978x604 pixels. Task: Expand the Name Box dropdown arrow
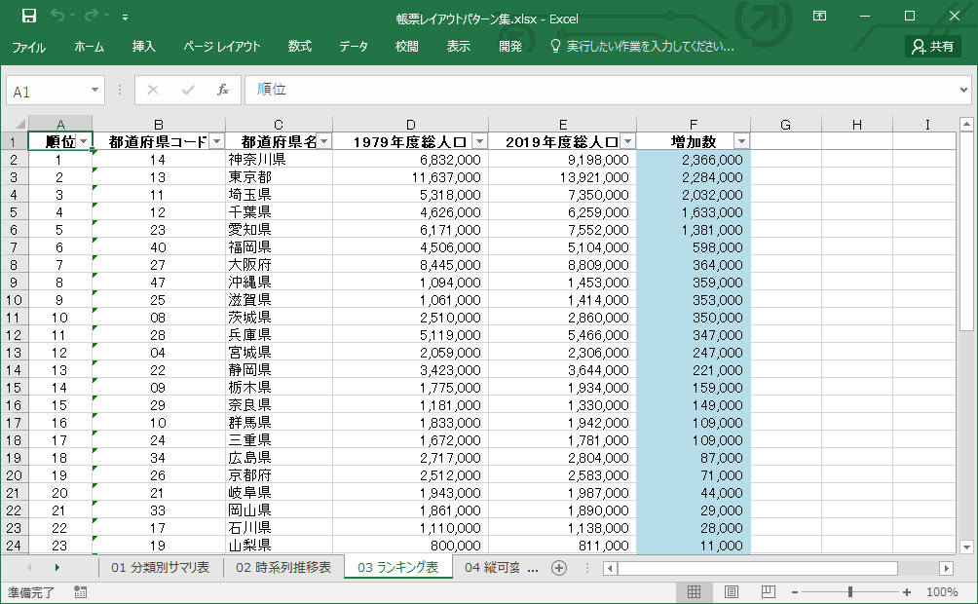[x=94, y=91]
